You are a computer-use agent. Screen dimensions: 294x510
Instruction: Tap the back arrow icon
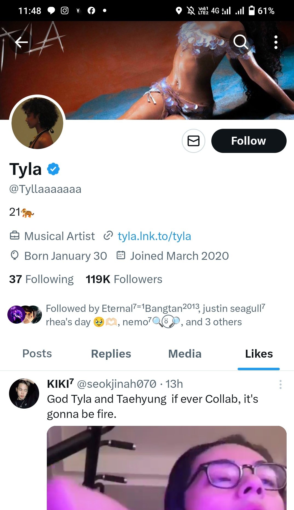coord(21,42)
